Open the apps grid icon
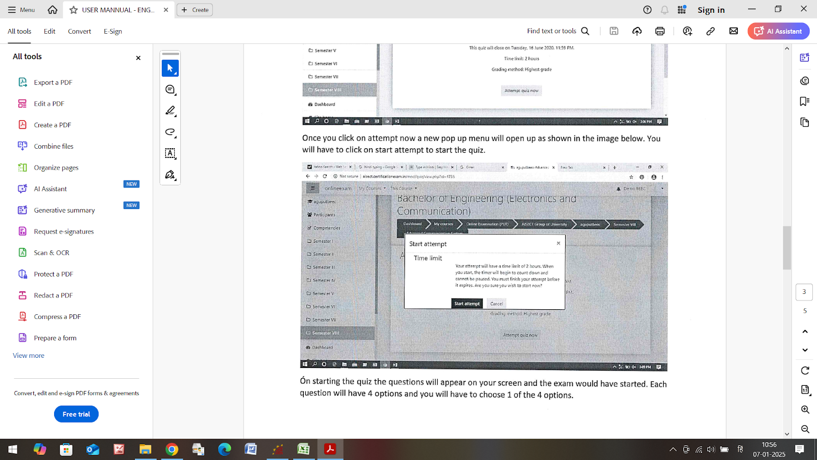The width and height of the screenshot is (817, 460). coord(682,10)
